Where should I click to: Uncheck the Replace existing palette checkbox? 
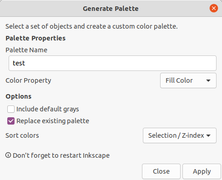tap(11, 121)
